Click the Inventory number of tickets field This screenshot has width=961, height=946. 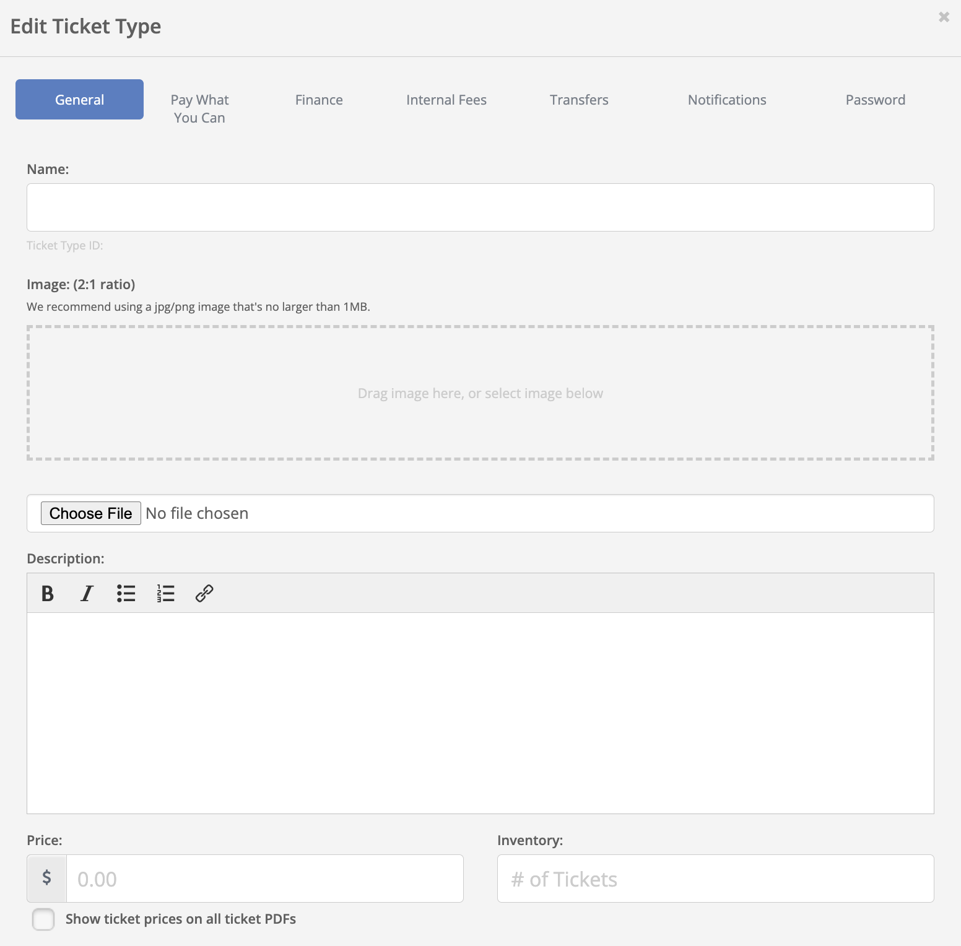point(715,879)
